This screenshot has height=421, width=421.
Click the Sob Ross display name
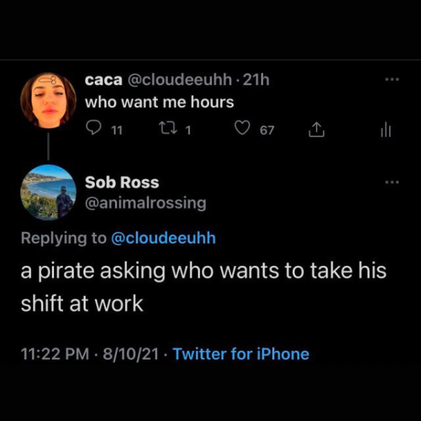[x=122, y=182]
